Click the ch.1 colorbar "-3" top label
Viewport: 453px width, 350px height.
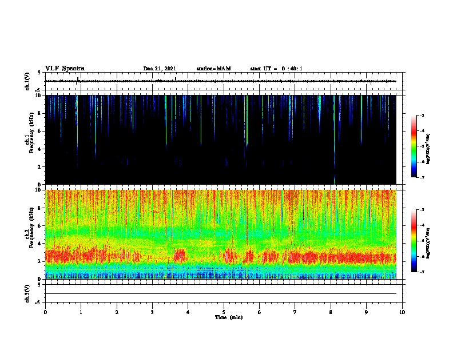click(x=422, y=115)
